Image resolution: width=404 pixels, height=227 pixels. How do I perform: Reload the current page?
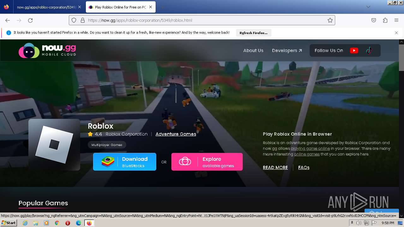coord(30,20)
